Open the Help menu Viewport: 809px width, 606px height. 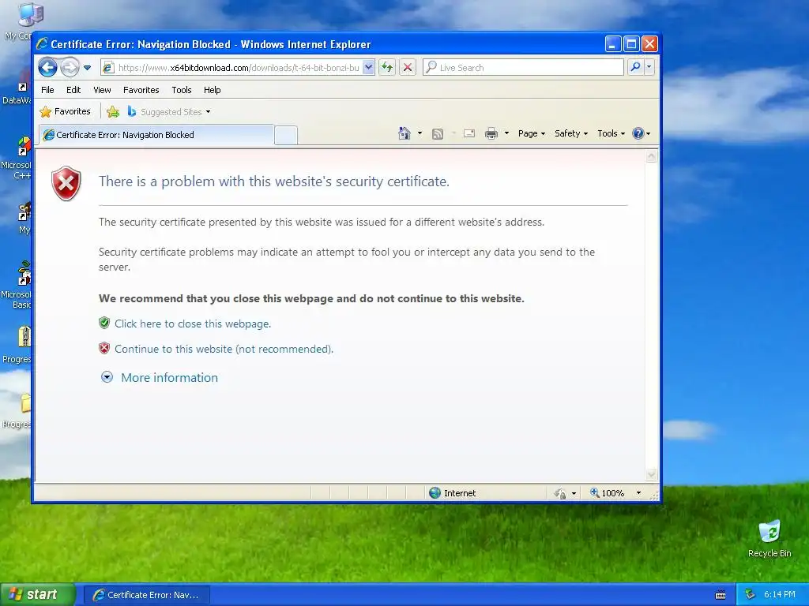212,90
